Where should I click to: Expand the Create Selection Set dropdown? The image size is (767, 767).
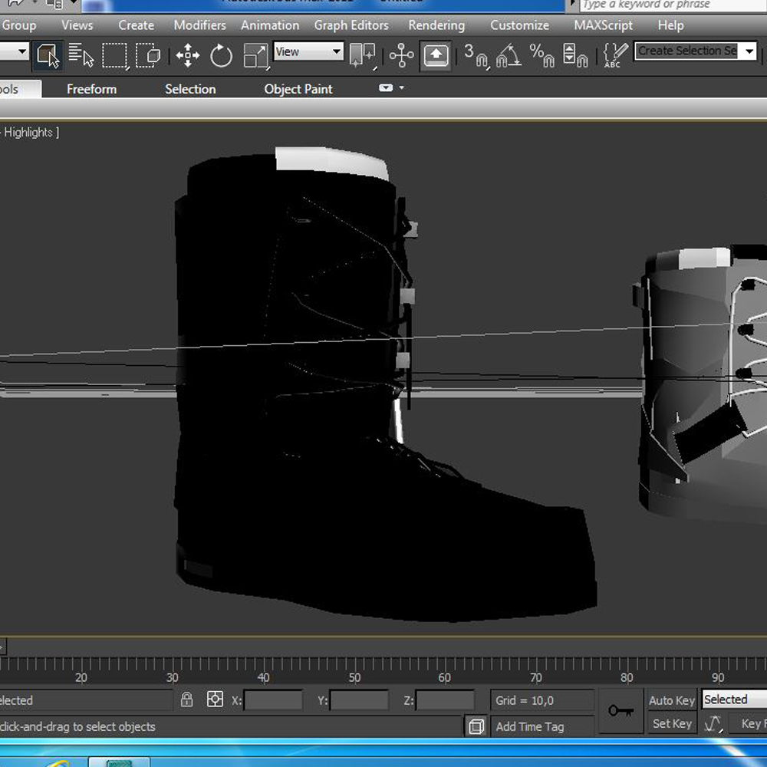749,51
